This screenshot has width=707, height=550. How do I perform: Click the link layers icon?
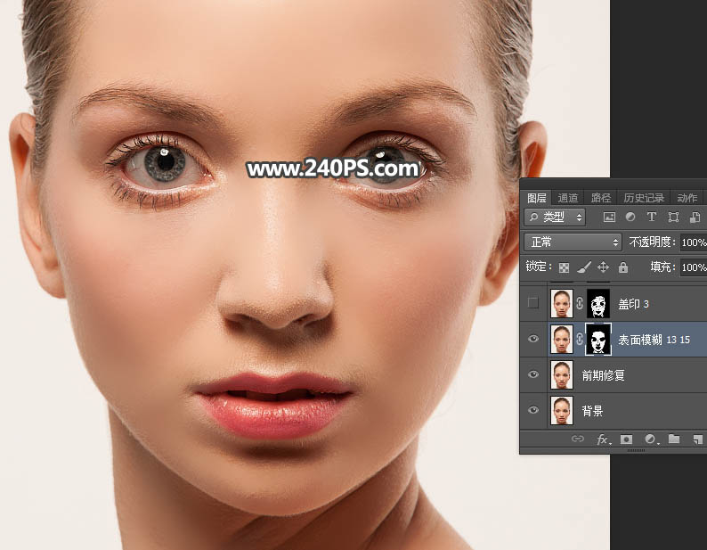click(x=577, y=439)
